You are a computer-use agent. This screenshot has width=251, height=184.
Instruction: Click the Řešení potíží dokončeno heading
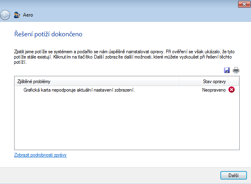tap(48, 34)
